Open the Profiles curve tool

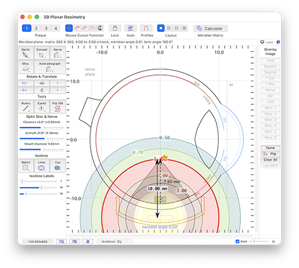147,28
